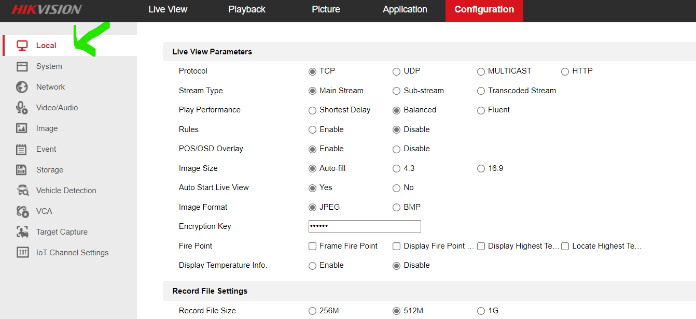
Task: Switch to the Live View tab
Action: coord(168,9)
